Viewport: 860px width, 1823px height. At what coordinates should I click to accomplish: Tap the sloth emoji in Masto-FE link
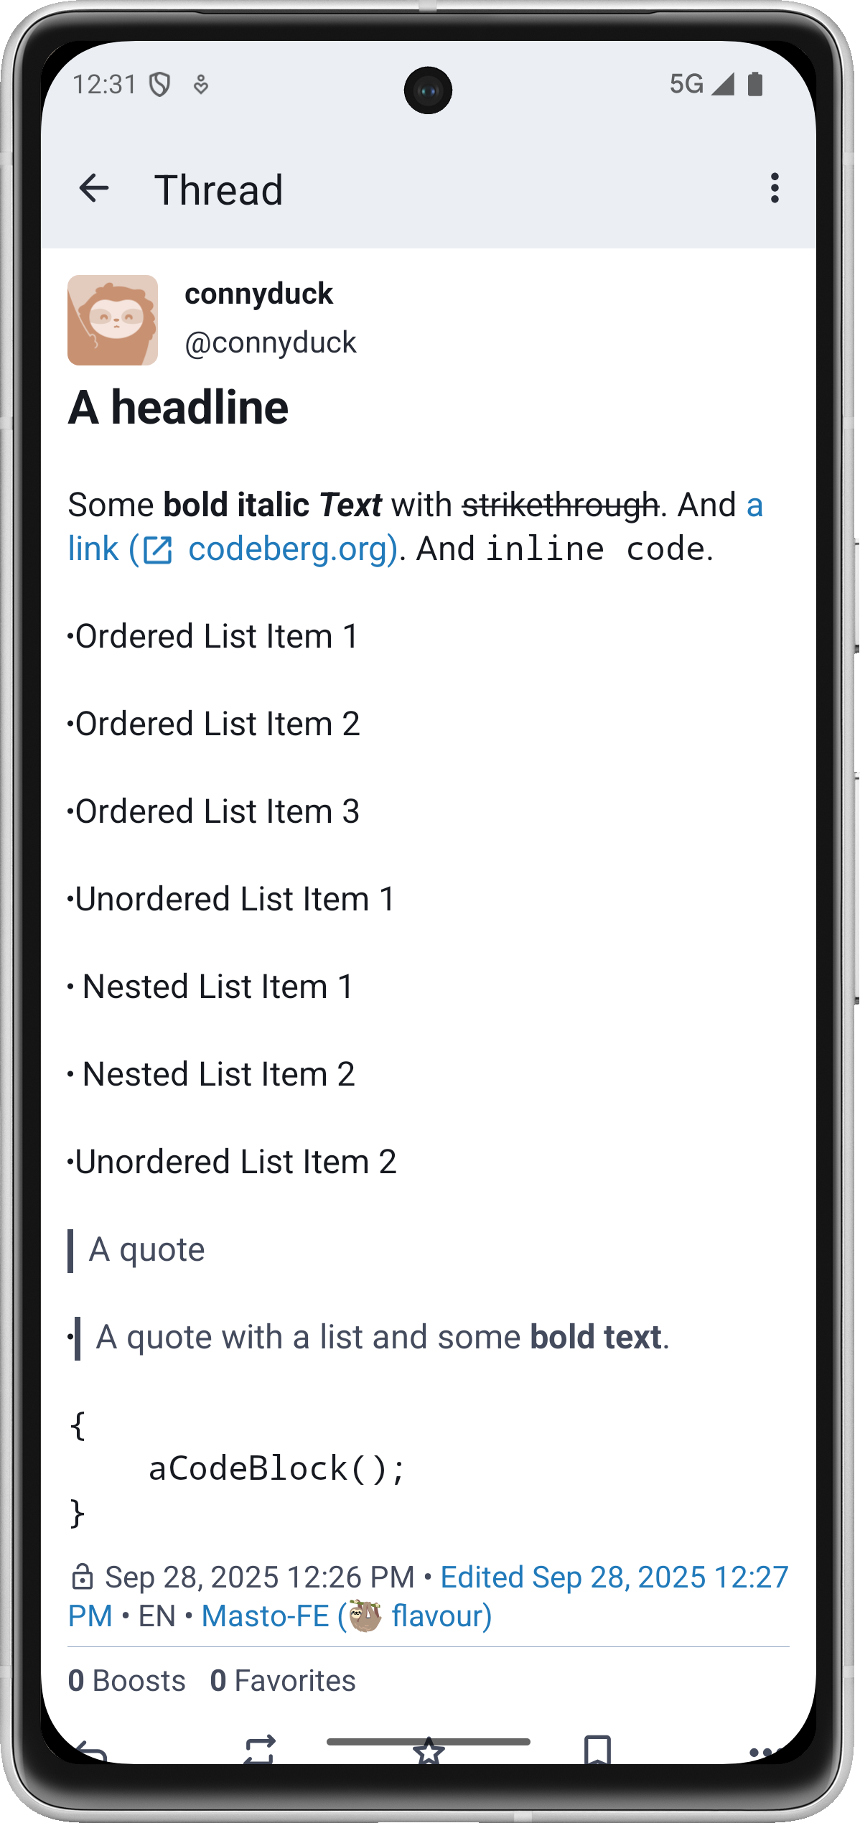pos(365,1616)
